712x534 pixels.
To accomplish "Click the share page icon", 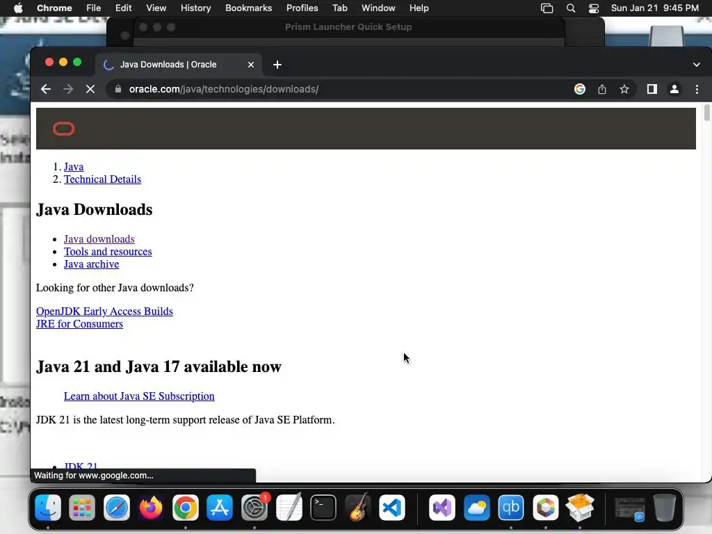I will coord(602,89).
